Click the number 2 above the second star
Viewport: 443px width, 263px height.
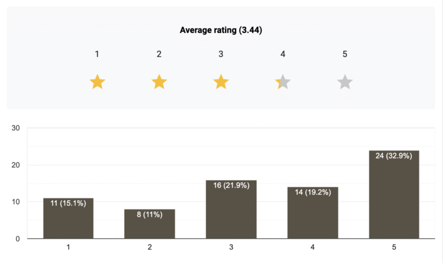159,54
